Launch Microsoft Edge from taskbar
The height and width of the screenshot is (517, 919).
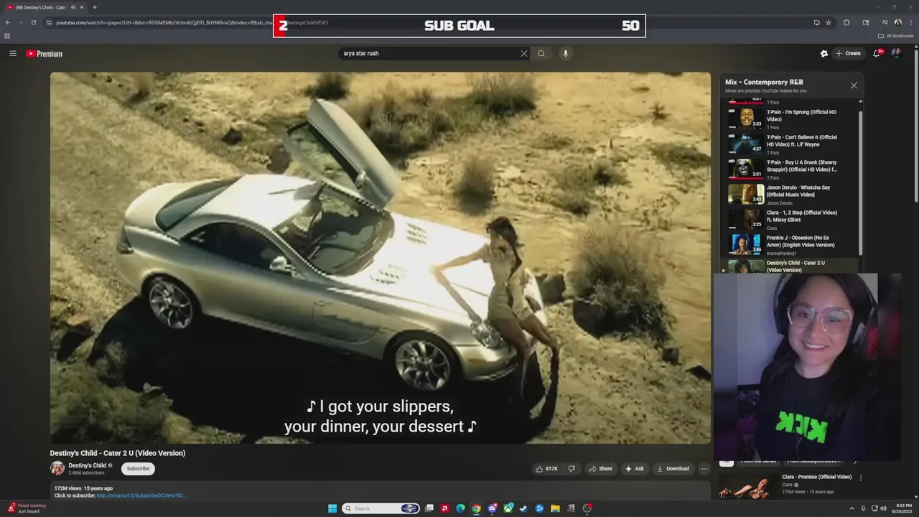tap(460, 508)
